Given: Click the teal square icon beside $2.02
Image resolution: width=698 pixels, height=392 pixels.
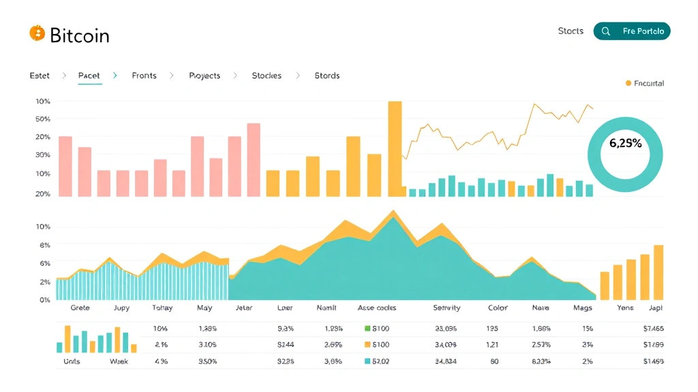Looking at the screenshot, I should (x=367, y=361).
